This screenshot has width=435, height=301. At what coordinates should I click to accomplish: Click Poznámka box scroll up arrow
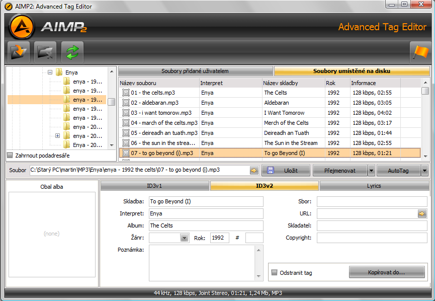point(258,250)
